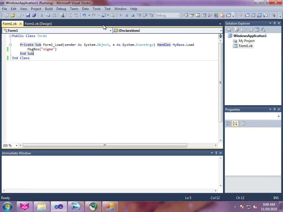Screen dimensions: 283x212
Task: Open the Solution Explorer window options arrow
Action: 270,23
